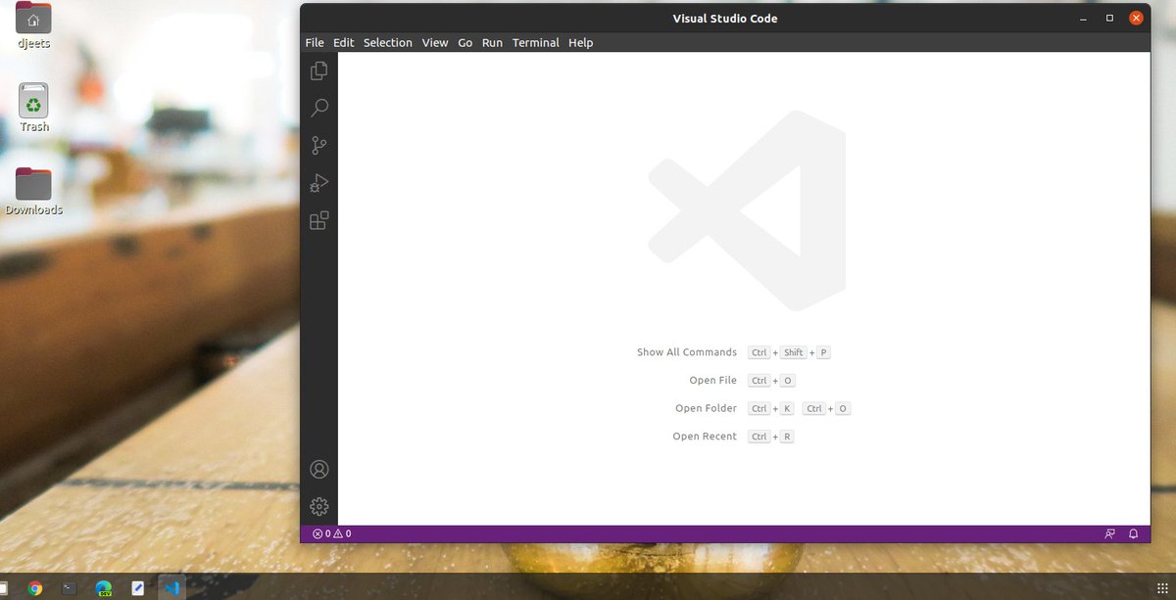Image resolution: width=1176 pixels, height=600 pixels.
Task: Click the P key hint
Action: click(824, 352)
